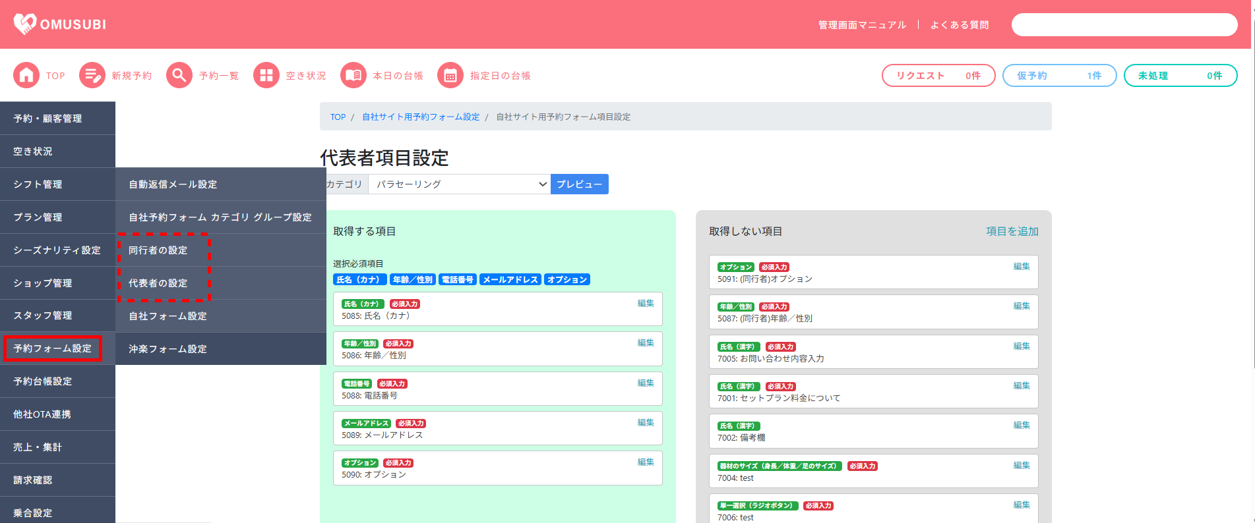The image size is (1255, 523).
Task: Expand the カテゴリ dropdown showing パラセーリング
Action: point(459,184)
